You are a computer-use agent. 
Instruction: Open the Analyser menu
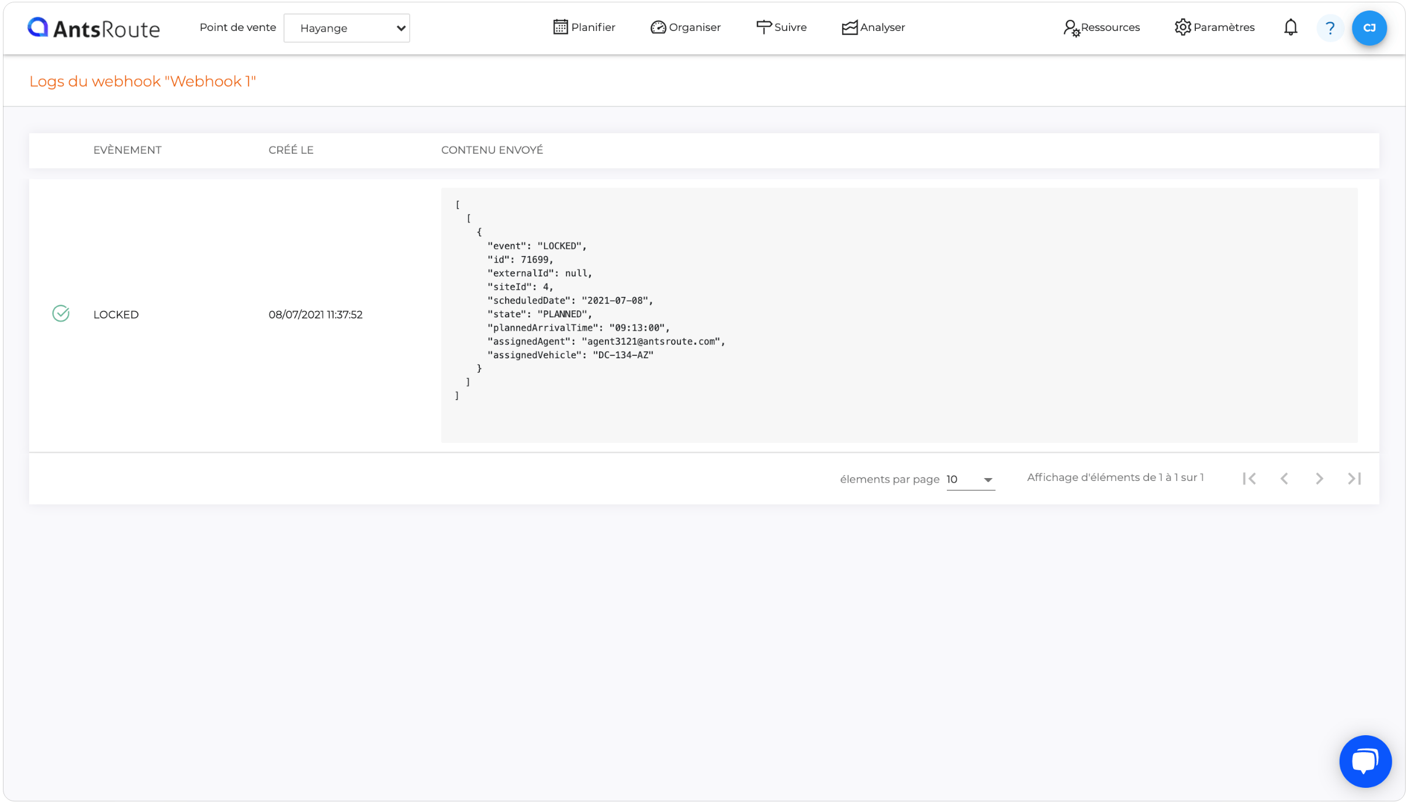coord(873,27)
